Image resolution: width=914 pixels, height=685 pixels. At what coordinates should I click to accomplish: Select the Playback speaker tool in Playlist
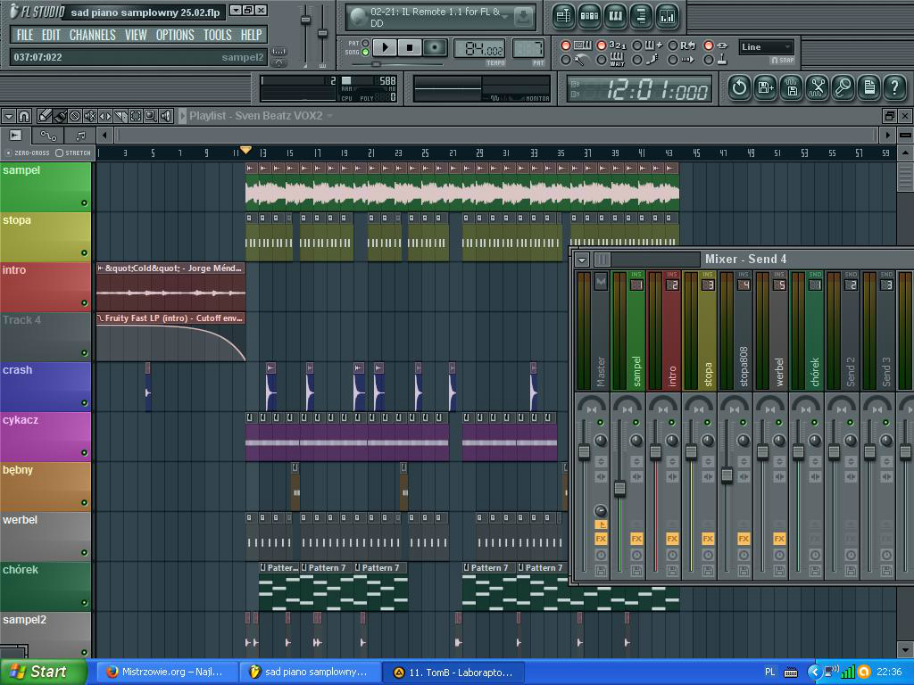(165, 116)
